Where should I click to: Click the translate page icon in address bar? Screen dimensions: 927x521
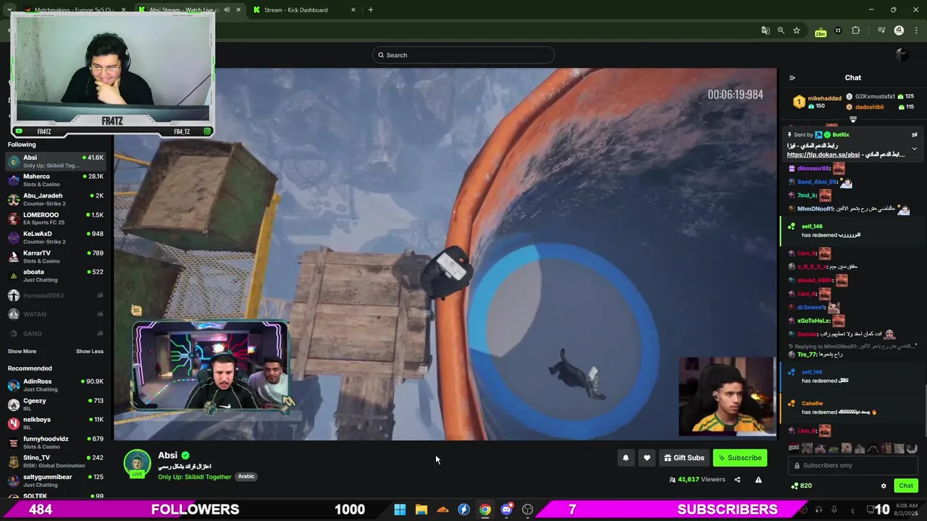765,30
